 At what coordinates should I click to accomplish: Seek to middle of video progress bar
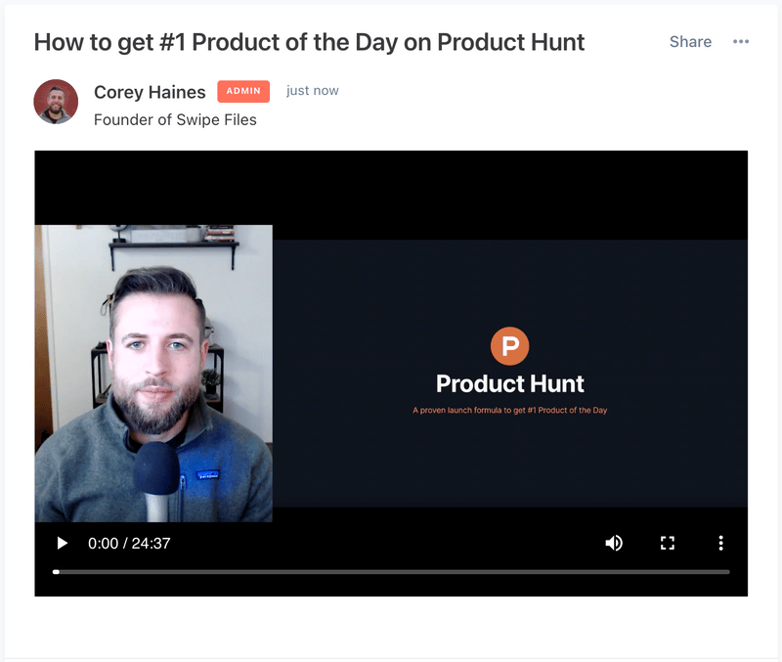[391, 572]
